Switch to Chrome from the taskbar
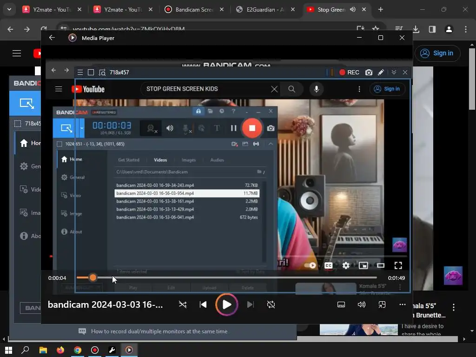 coord(78,350)
